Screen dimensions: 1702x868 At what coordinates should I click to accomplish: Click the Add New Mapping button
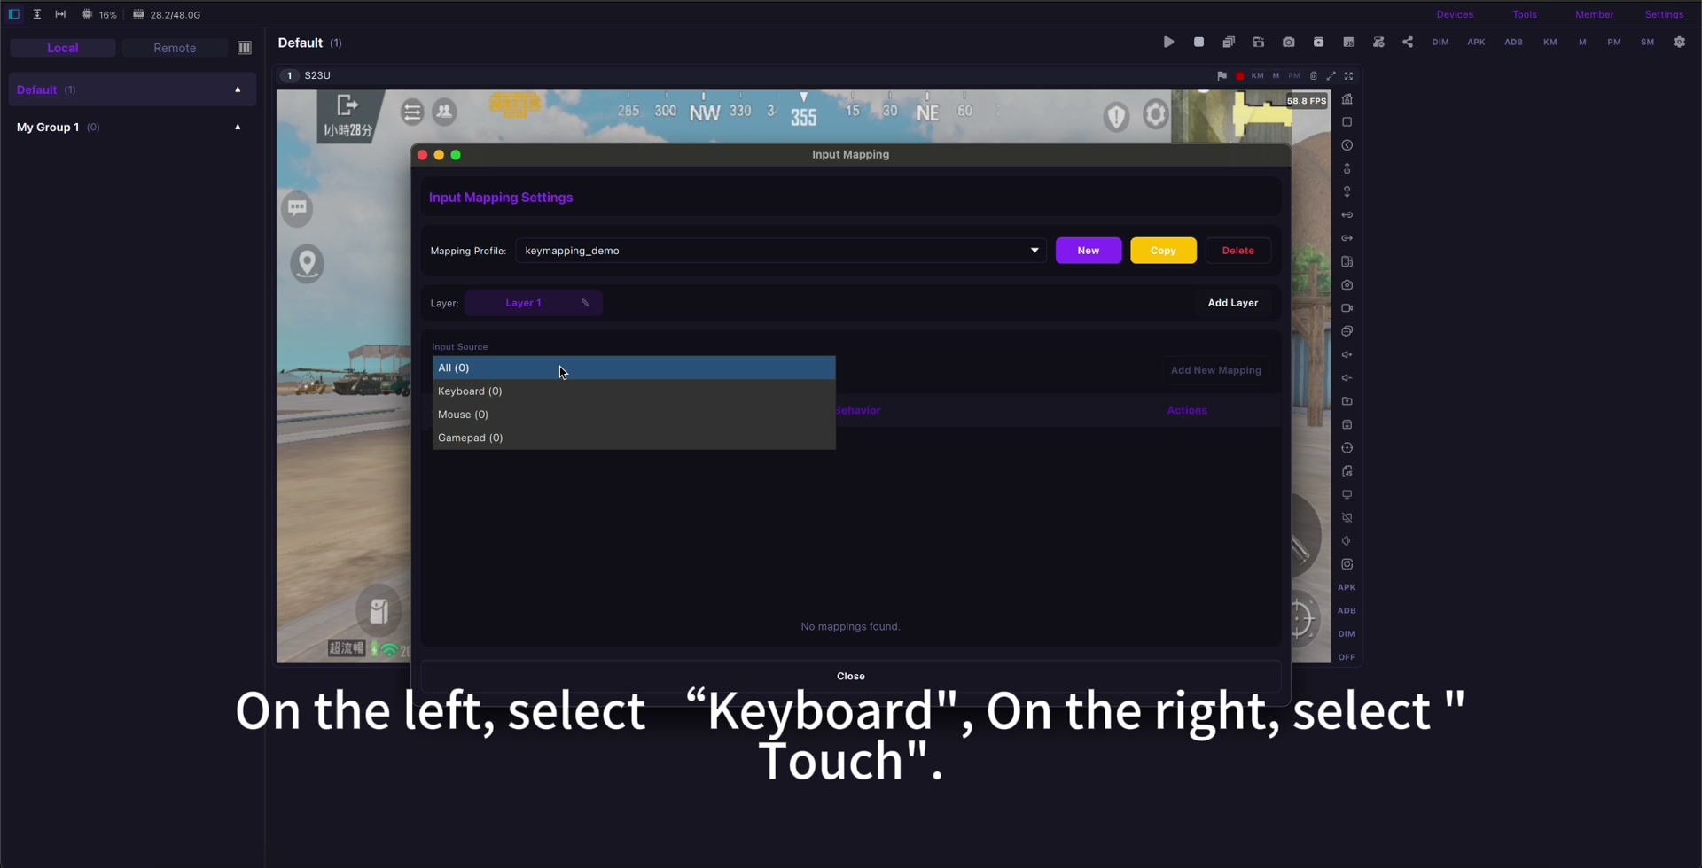pos(1216,370)
